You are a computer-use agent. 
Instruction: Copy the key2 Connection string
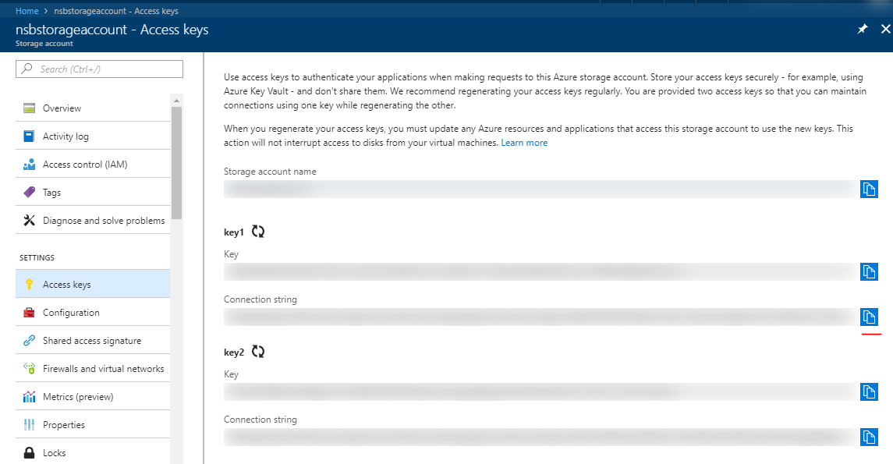[x=869, y=437]
